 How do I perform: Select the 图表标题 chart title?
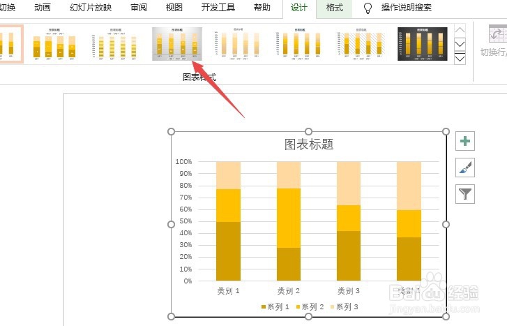[309, 145]
